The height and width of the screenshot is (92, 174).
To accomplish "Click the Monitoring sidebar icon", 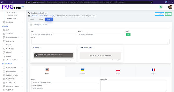I will [4, 22].
